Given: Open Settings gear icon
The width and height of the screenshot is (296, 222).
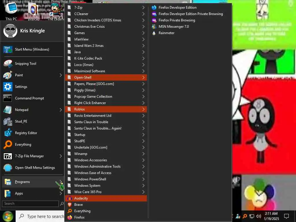Looking at the screenshot, I should pos(8,87).
